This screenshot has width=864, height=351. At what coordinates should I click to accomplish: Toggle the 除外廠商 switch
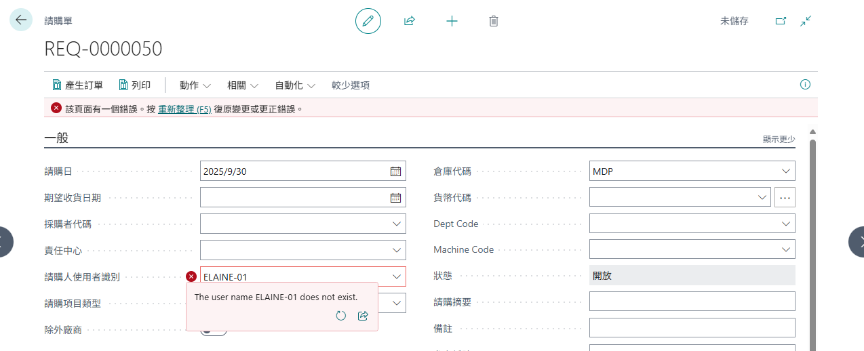click(x=214, y=330)
